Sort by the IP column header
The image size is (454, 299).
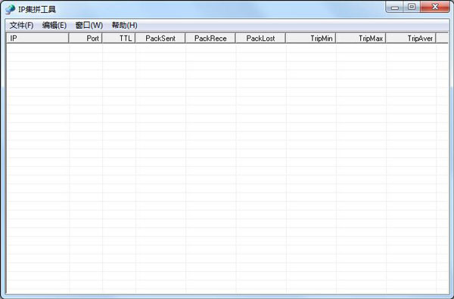[38, 39]
